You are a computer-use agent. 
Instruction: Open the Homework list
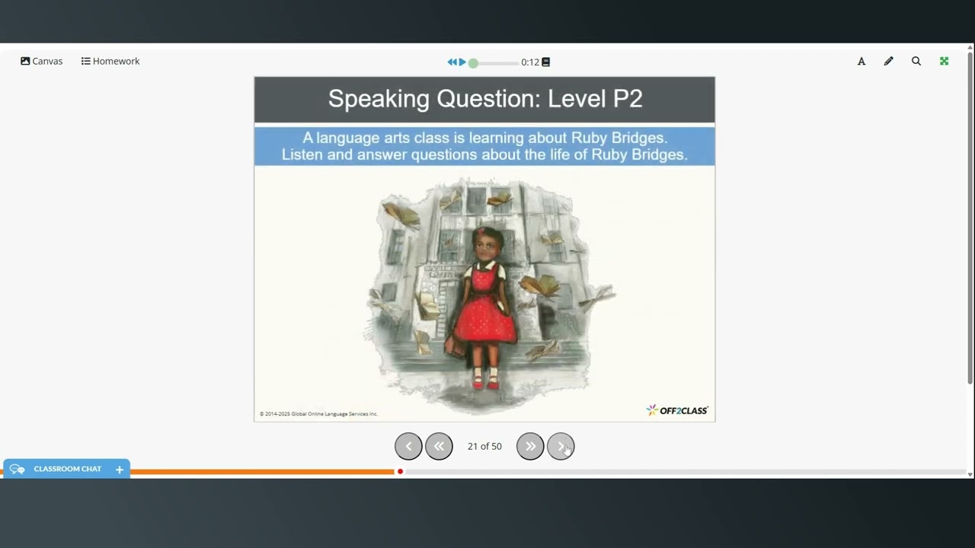click(x=110, y=61)
